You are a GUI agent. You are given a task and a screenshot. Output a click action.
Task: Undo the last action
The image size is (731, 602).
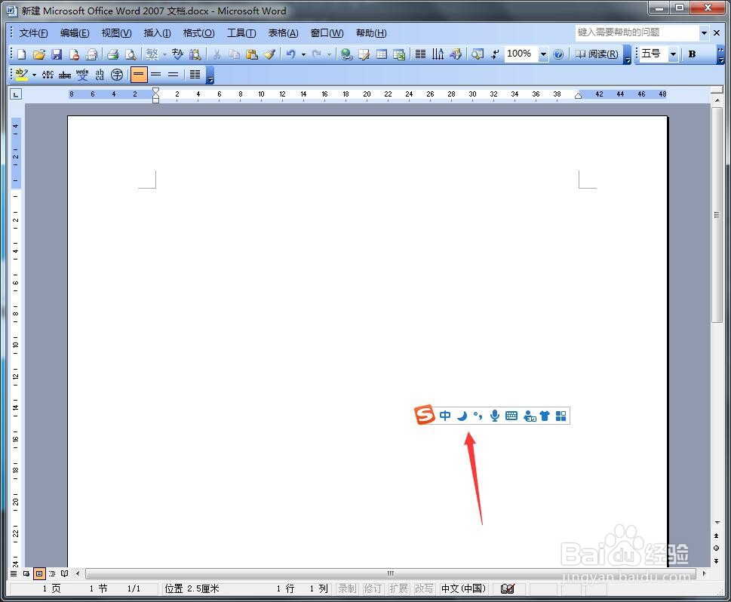point(291,54)
